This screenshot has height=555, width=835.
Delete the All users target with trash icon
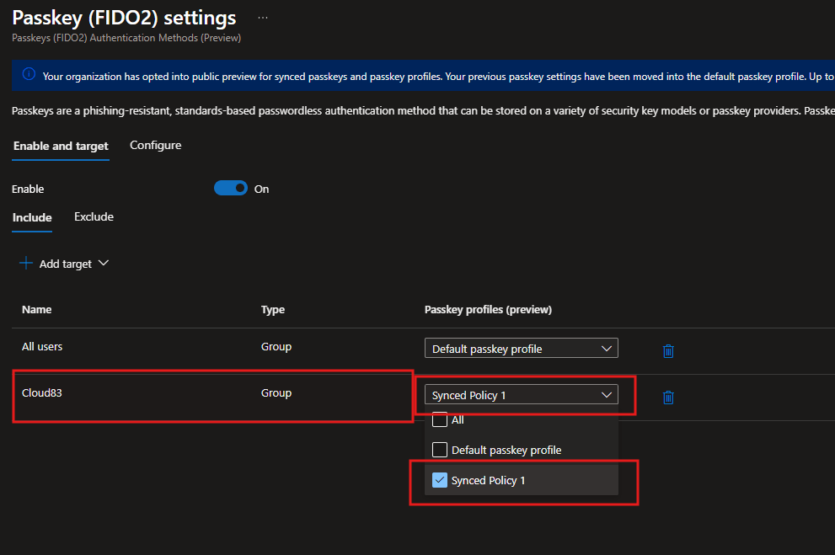(668, 351)
